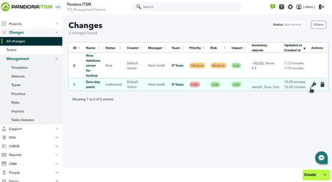Sort the table by Name column
Image resolution: width=332 pixels, height=182 pixels.
coord(93,48)
